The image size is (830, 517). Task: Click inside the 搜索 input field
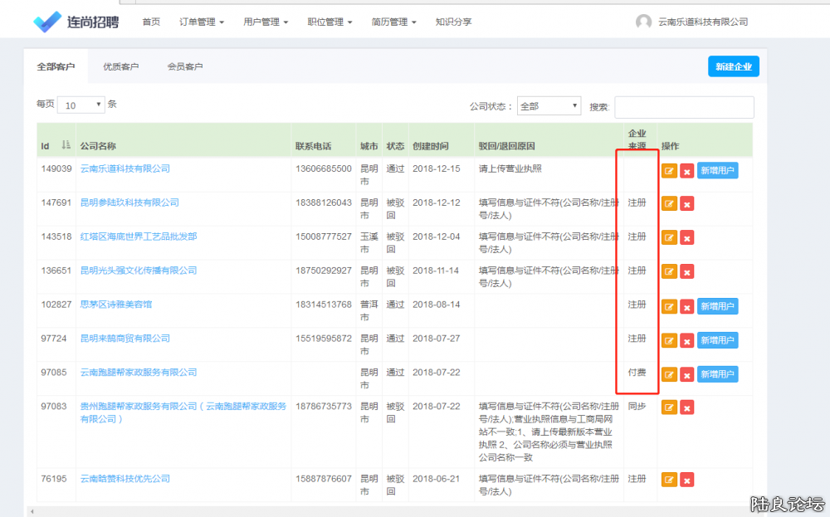(x=683, y=107)
